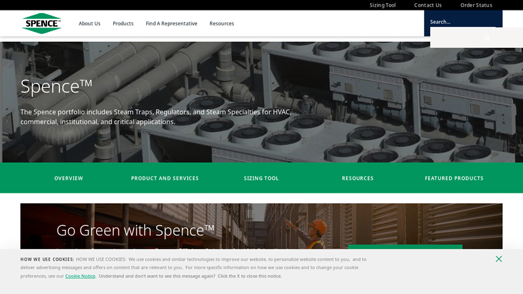Viewport: 523px width, 294px height.
Task: Select Resources tab in green bar
Action: pos(358,178)
